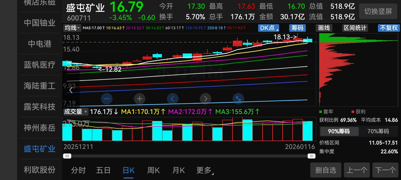Go to next stock with 下一个

point(385,170)
